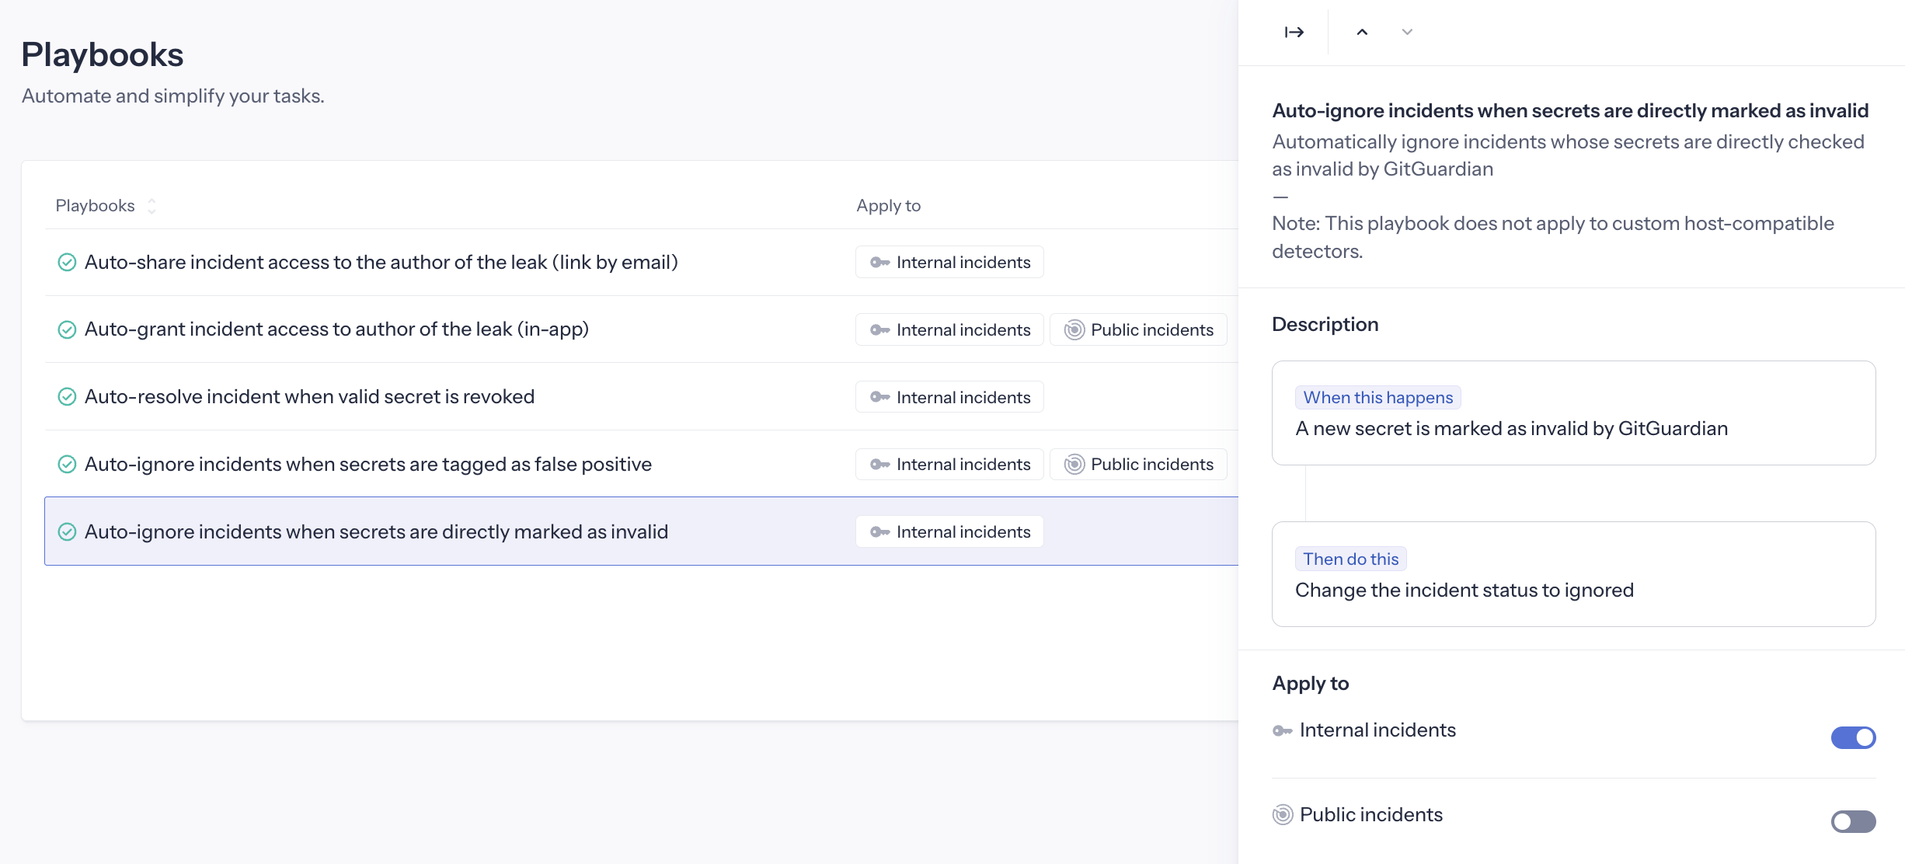The height and width of the screenshot is (864, 1905).
Task: Click Public incidents tag on Auto-grant row
Action: [1138, 329]
